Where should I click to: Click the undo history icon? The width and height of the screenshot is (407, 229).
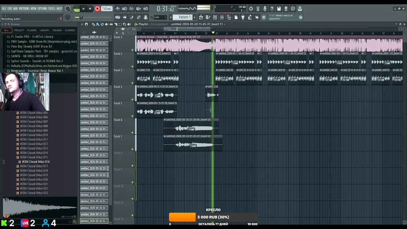pyautogui.click(x=251, y=9)
